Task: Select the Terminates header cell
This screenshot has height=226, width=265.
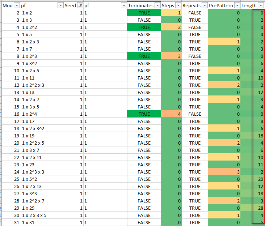Action: pos(144,5)
